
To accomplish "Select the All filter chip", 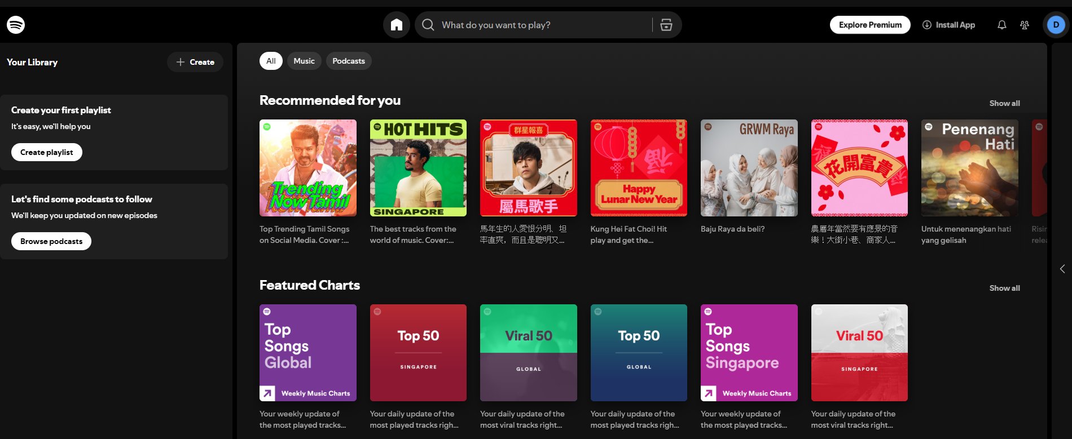I will [x=271, y=61].
